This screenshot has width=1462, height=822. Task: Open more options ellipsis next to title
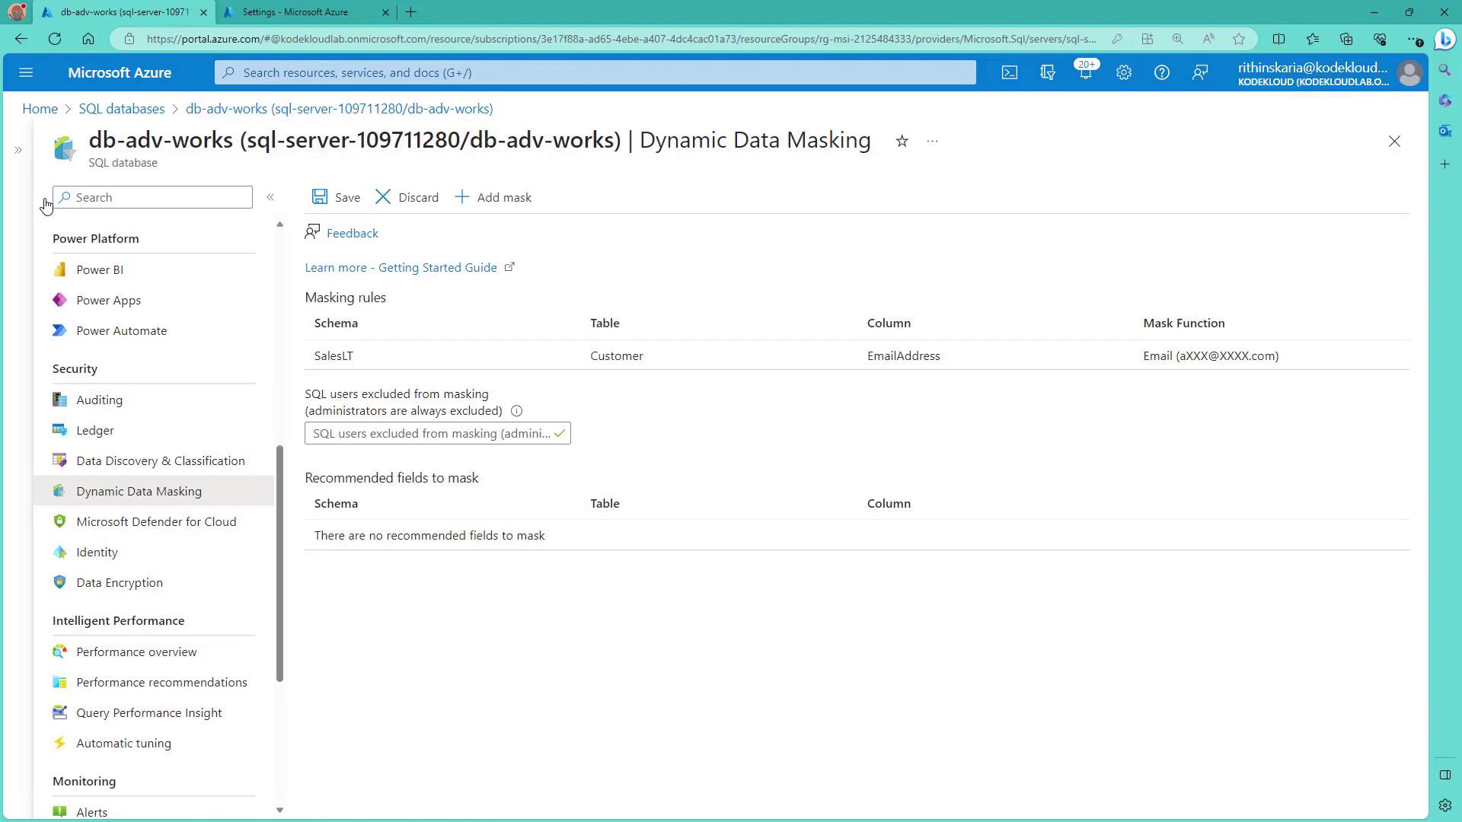[x=932, y=141]
